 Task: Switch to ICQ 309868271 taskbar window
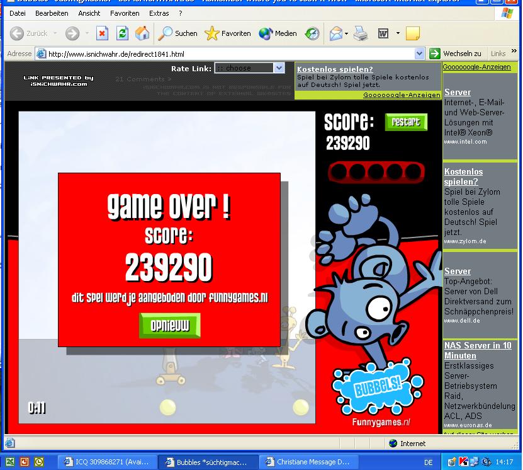[x=107, y=462]
